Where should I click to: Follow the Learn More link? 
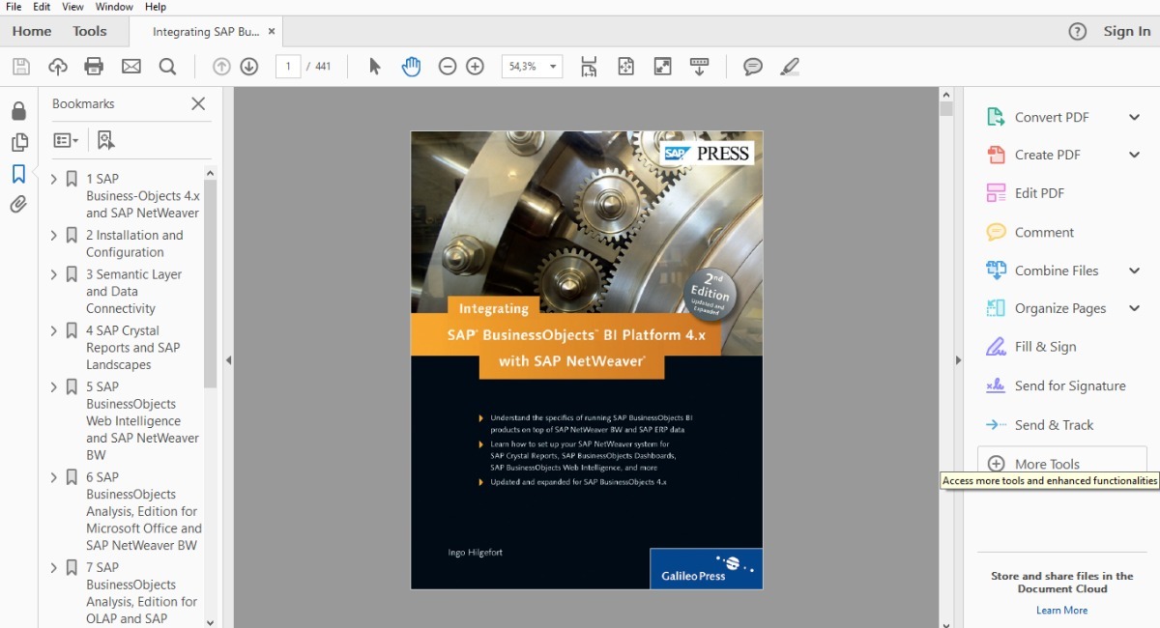coord(1061,610)
